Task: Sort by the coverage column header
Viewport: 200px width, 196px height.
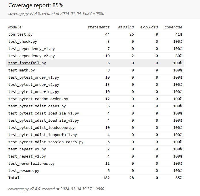Action: [173, 27]
